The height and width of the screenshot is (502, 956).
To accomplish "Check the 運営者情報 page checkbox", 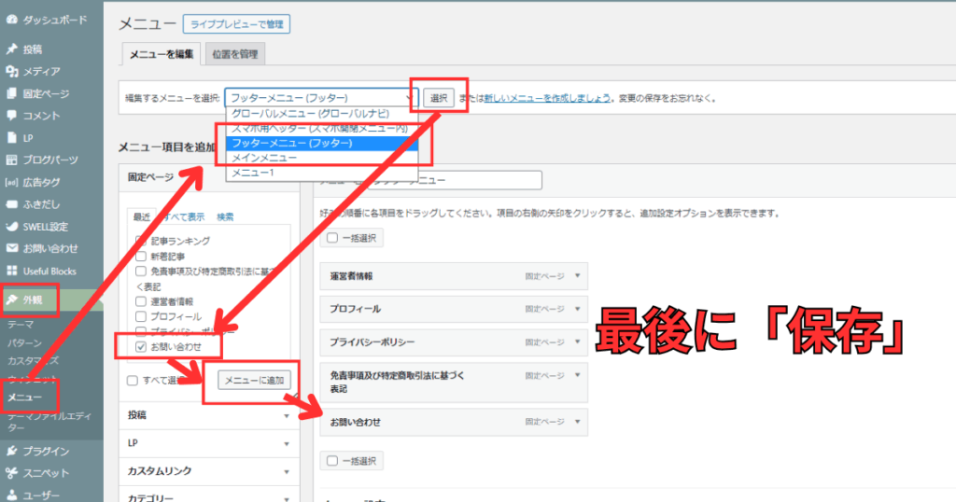I will [x=141, y=301].
